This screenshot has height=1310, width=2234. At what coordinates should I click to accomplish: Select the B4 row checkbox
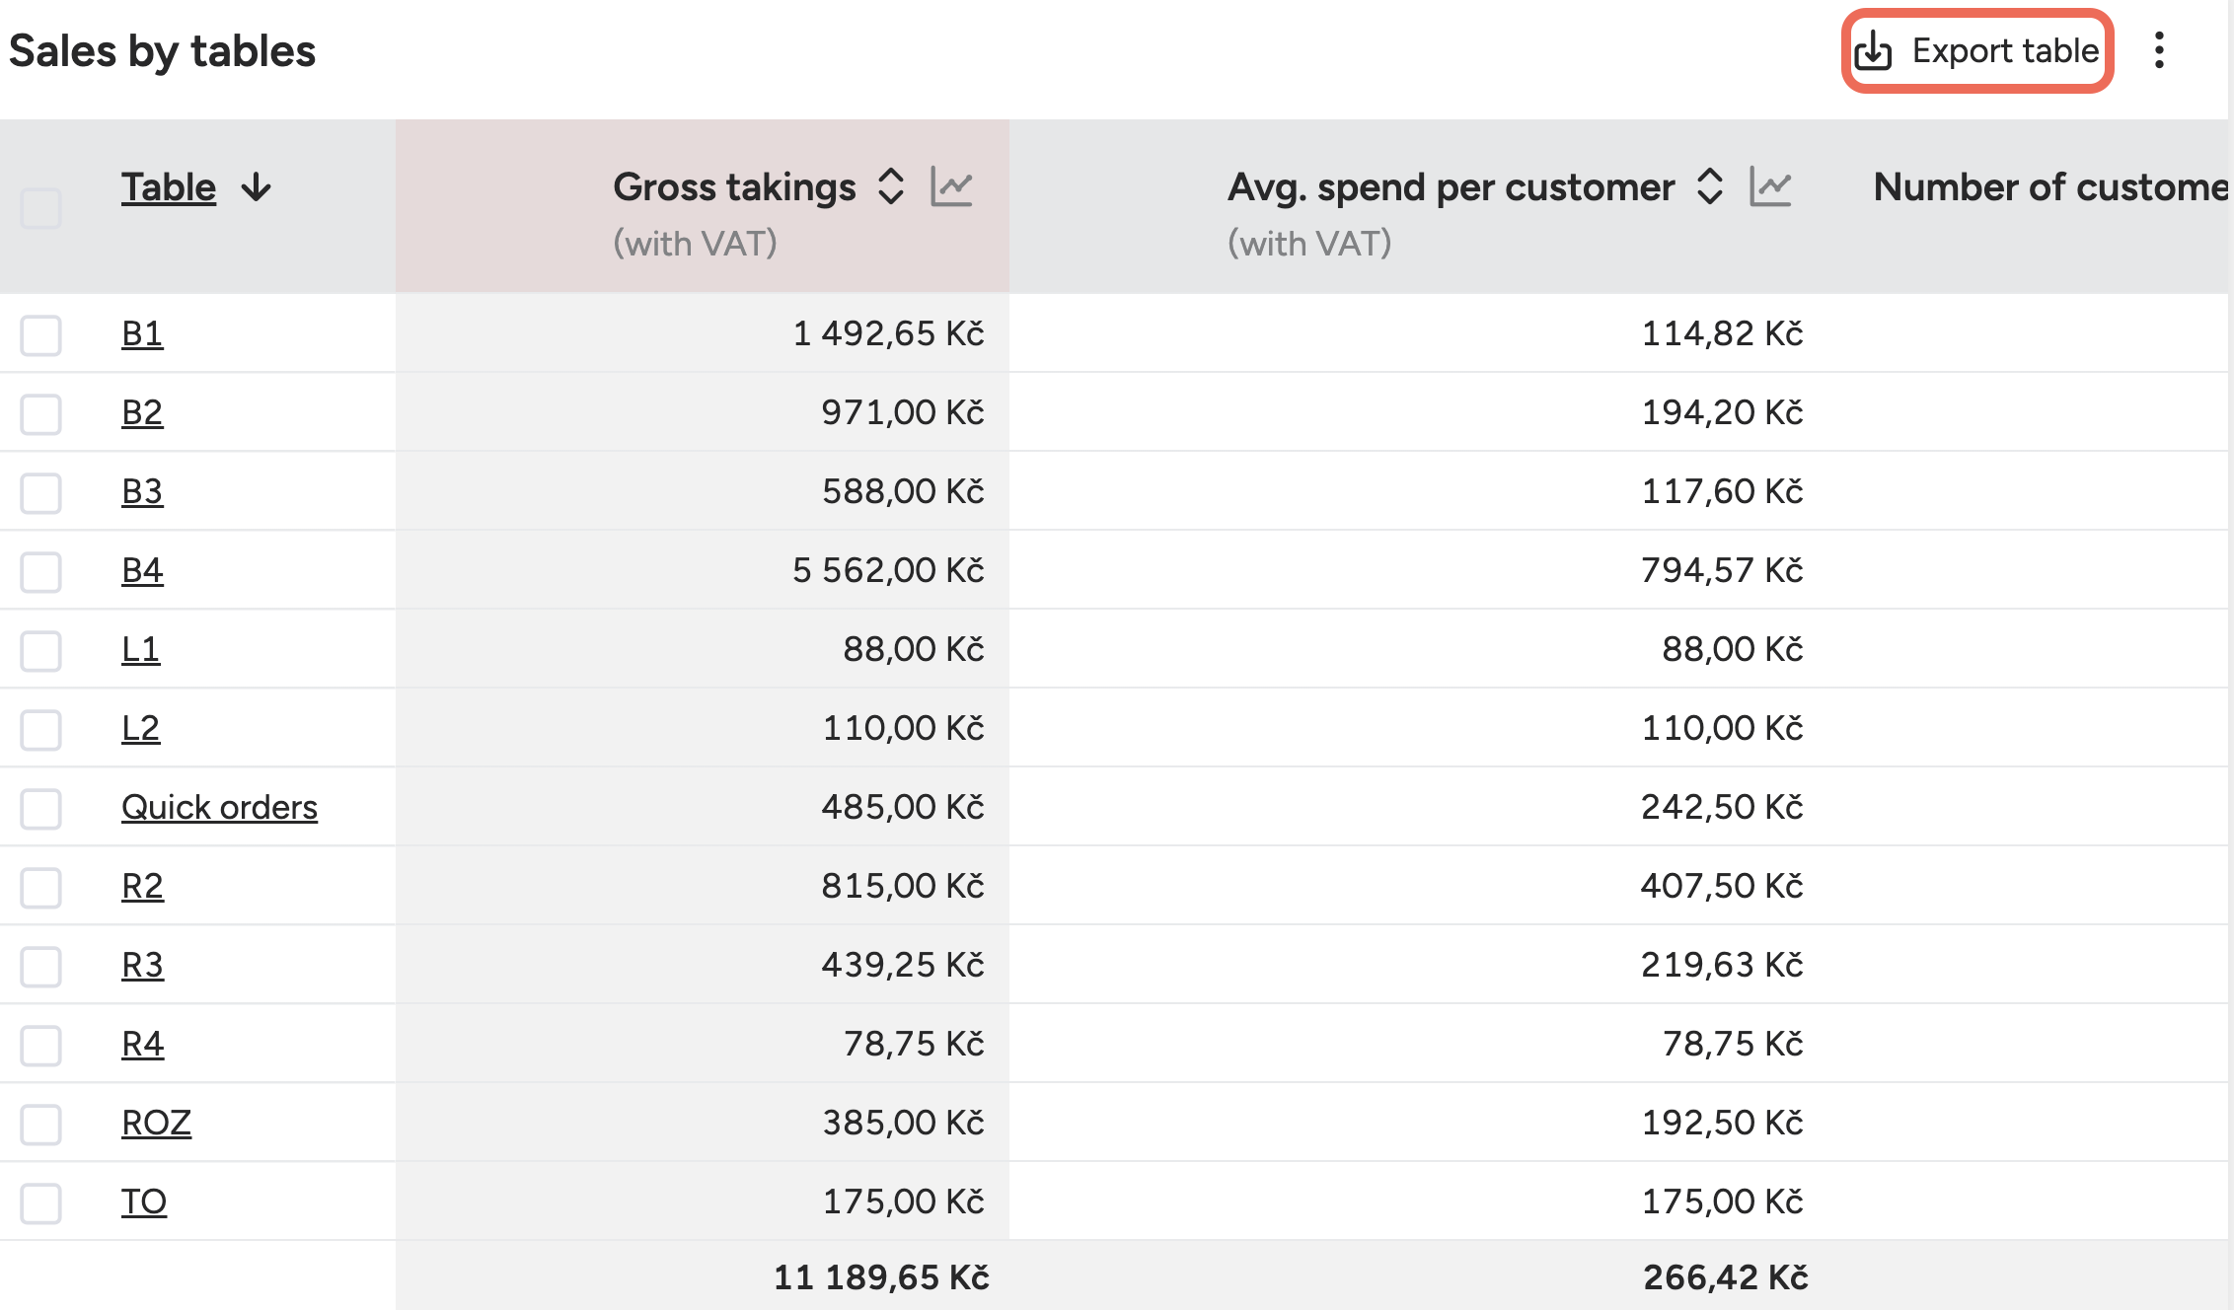(41, 572)
